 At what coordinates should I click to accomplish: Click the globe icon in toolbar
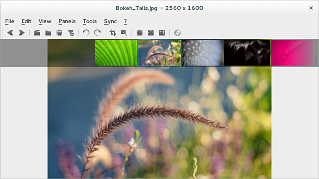click(177, 33)
